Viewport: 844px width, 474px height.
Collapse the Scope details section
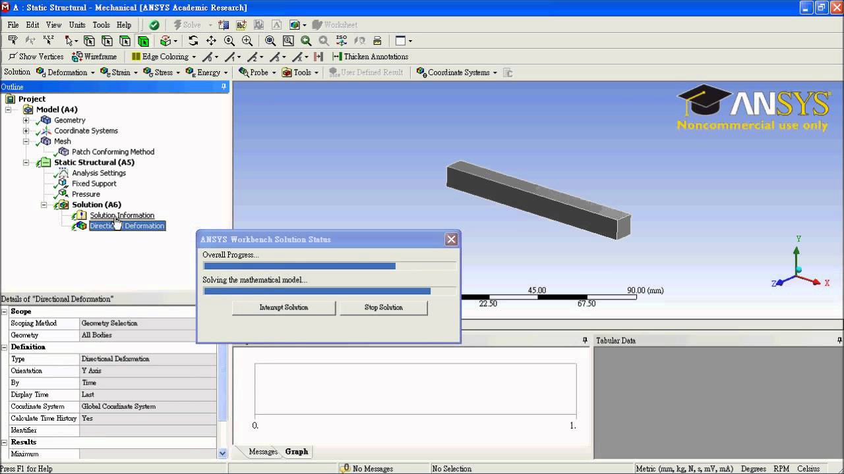5,311
